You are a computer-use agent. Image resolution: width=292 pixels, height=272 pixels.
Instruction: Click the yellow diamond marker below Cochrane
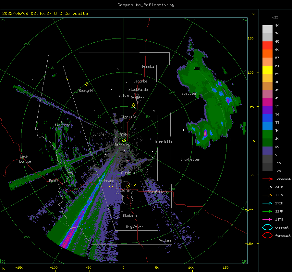point(111,187)
